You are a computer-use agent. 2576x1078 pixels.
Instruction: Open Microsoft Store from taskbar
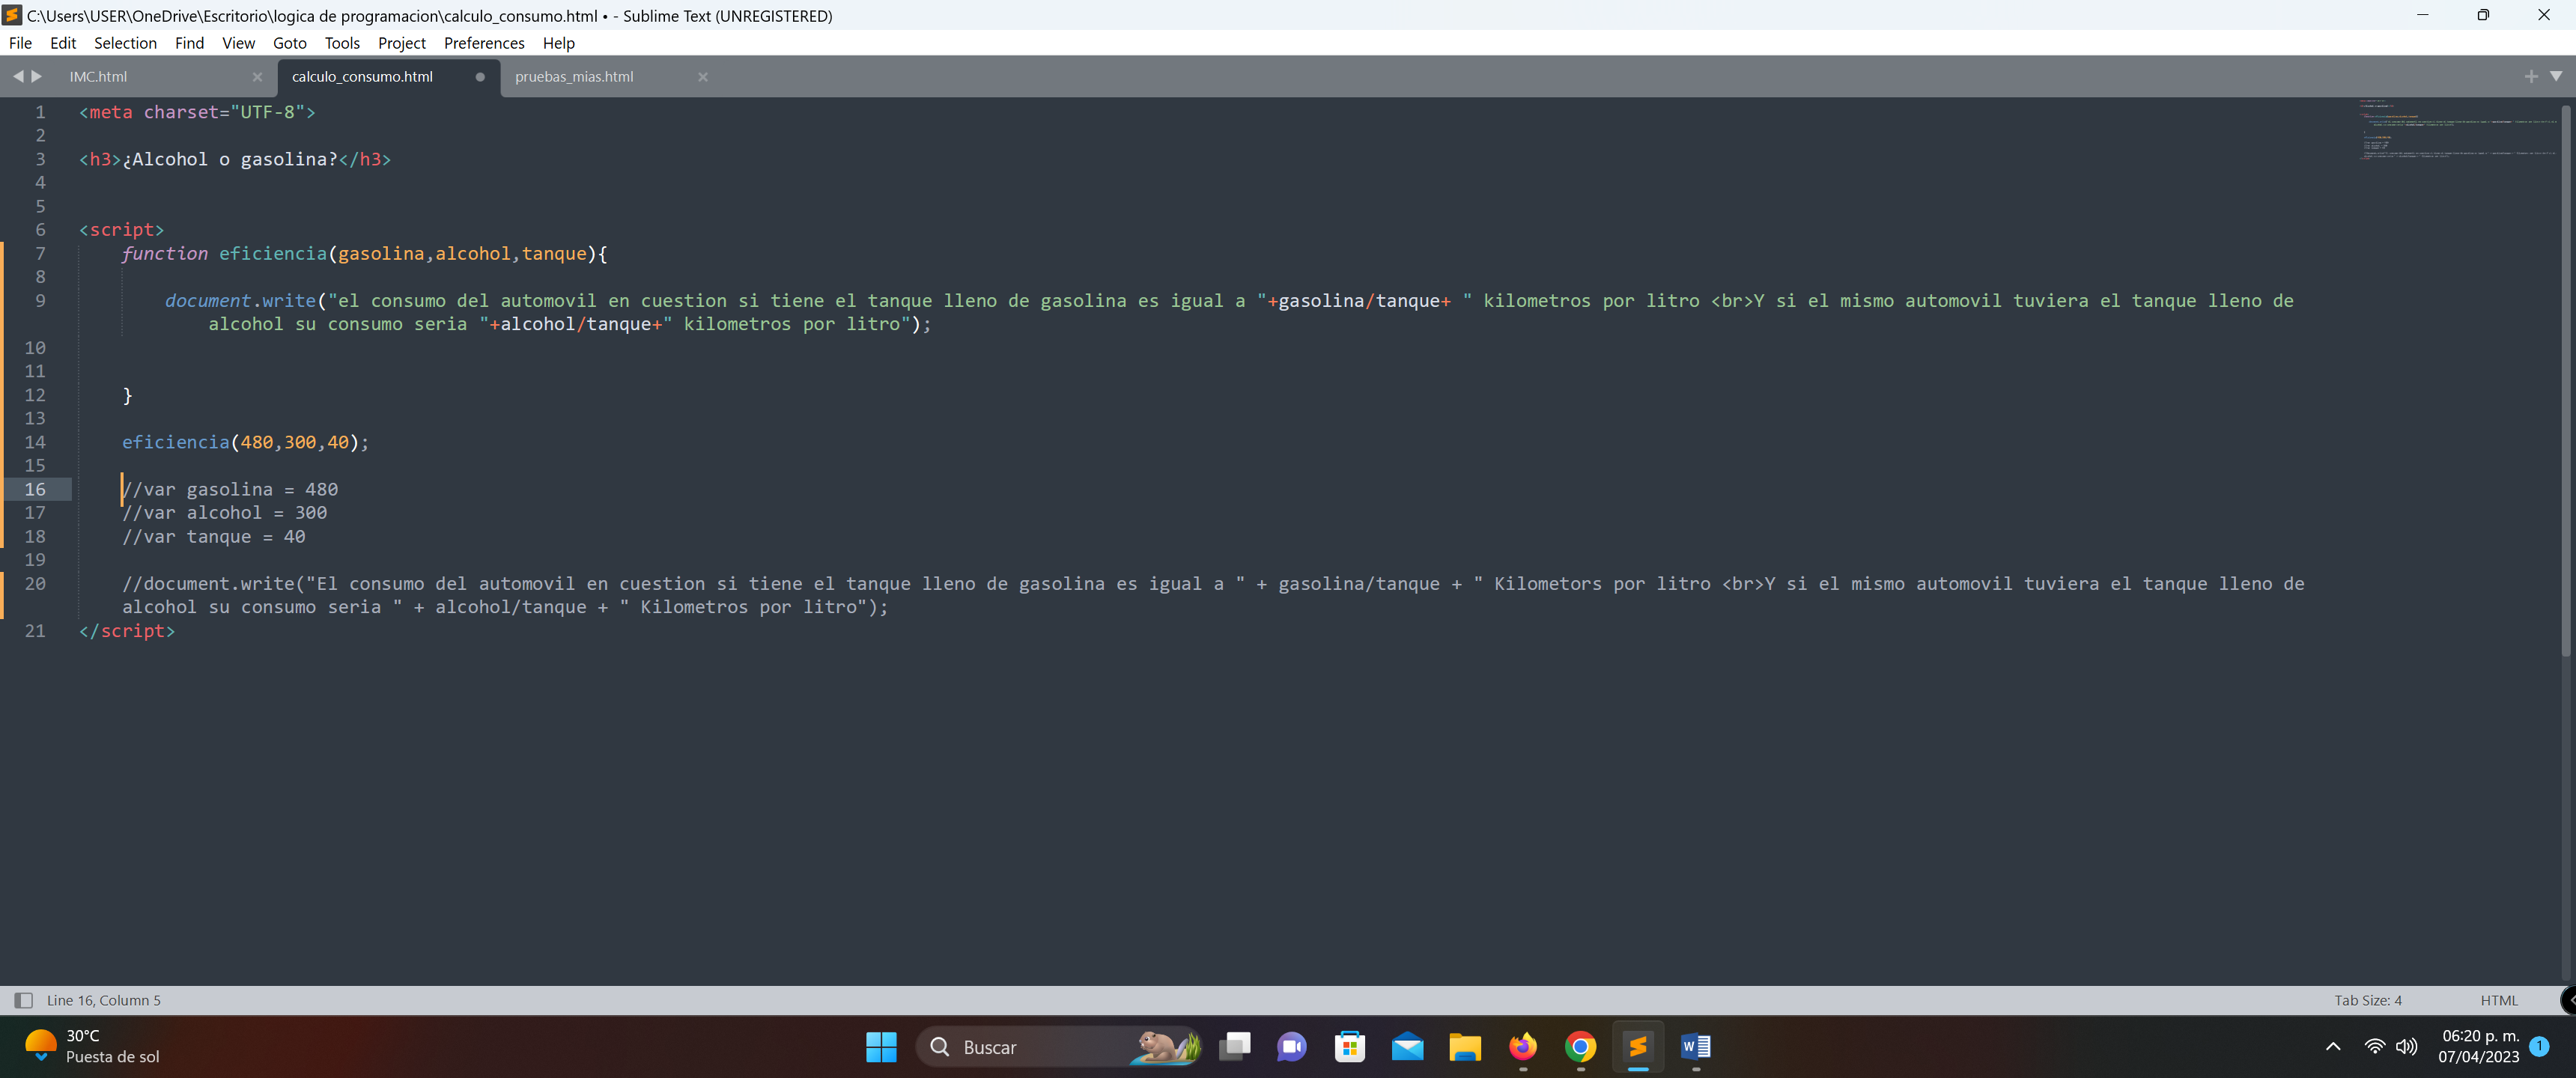point(1349,1047)
